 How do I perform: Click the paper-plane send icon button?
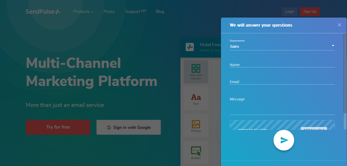pos(284,140)
